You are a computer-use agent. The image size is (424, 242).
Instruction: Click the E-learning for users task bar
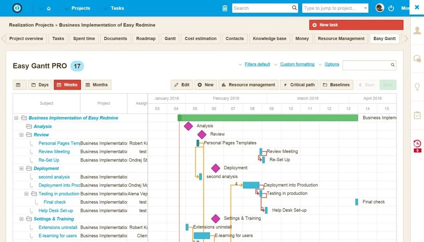pos(202,236)
